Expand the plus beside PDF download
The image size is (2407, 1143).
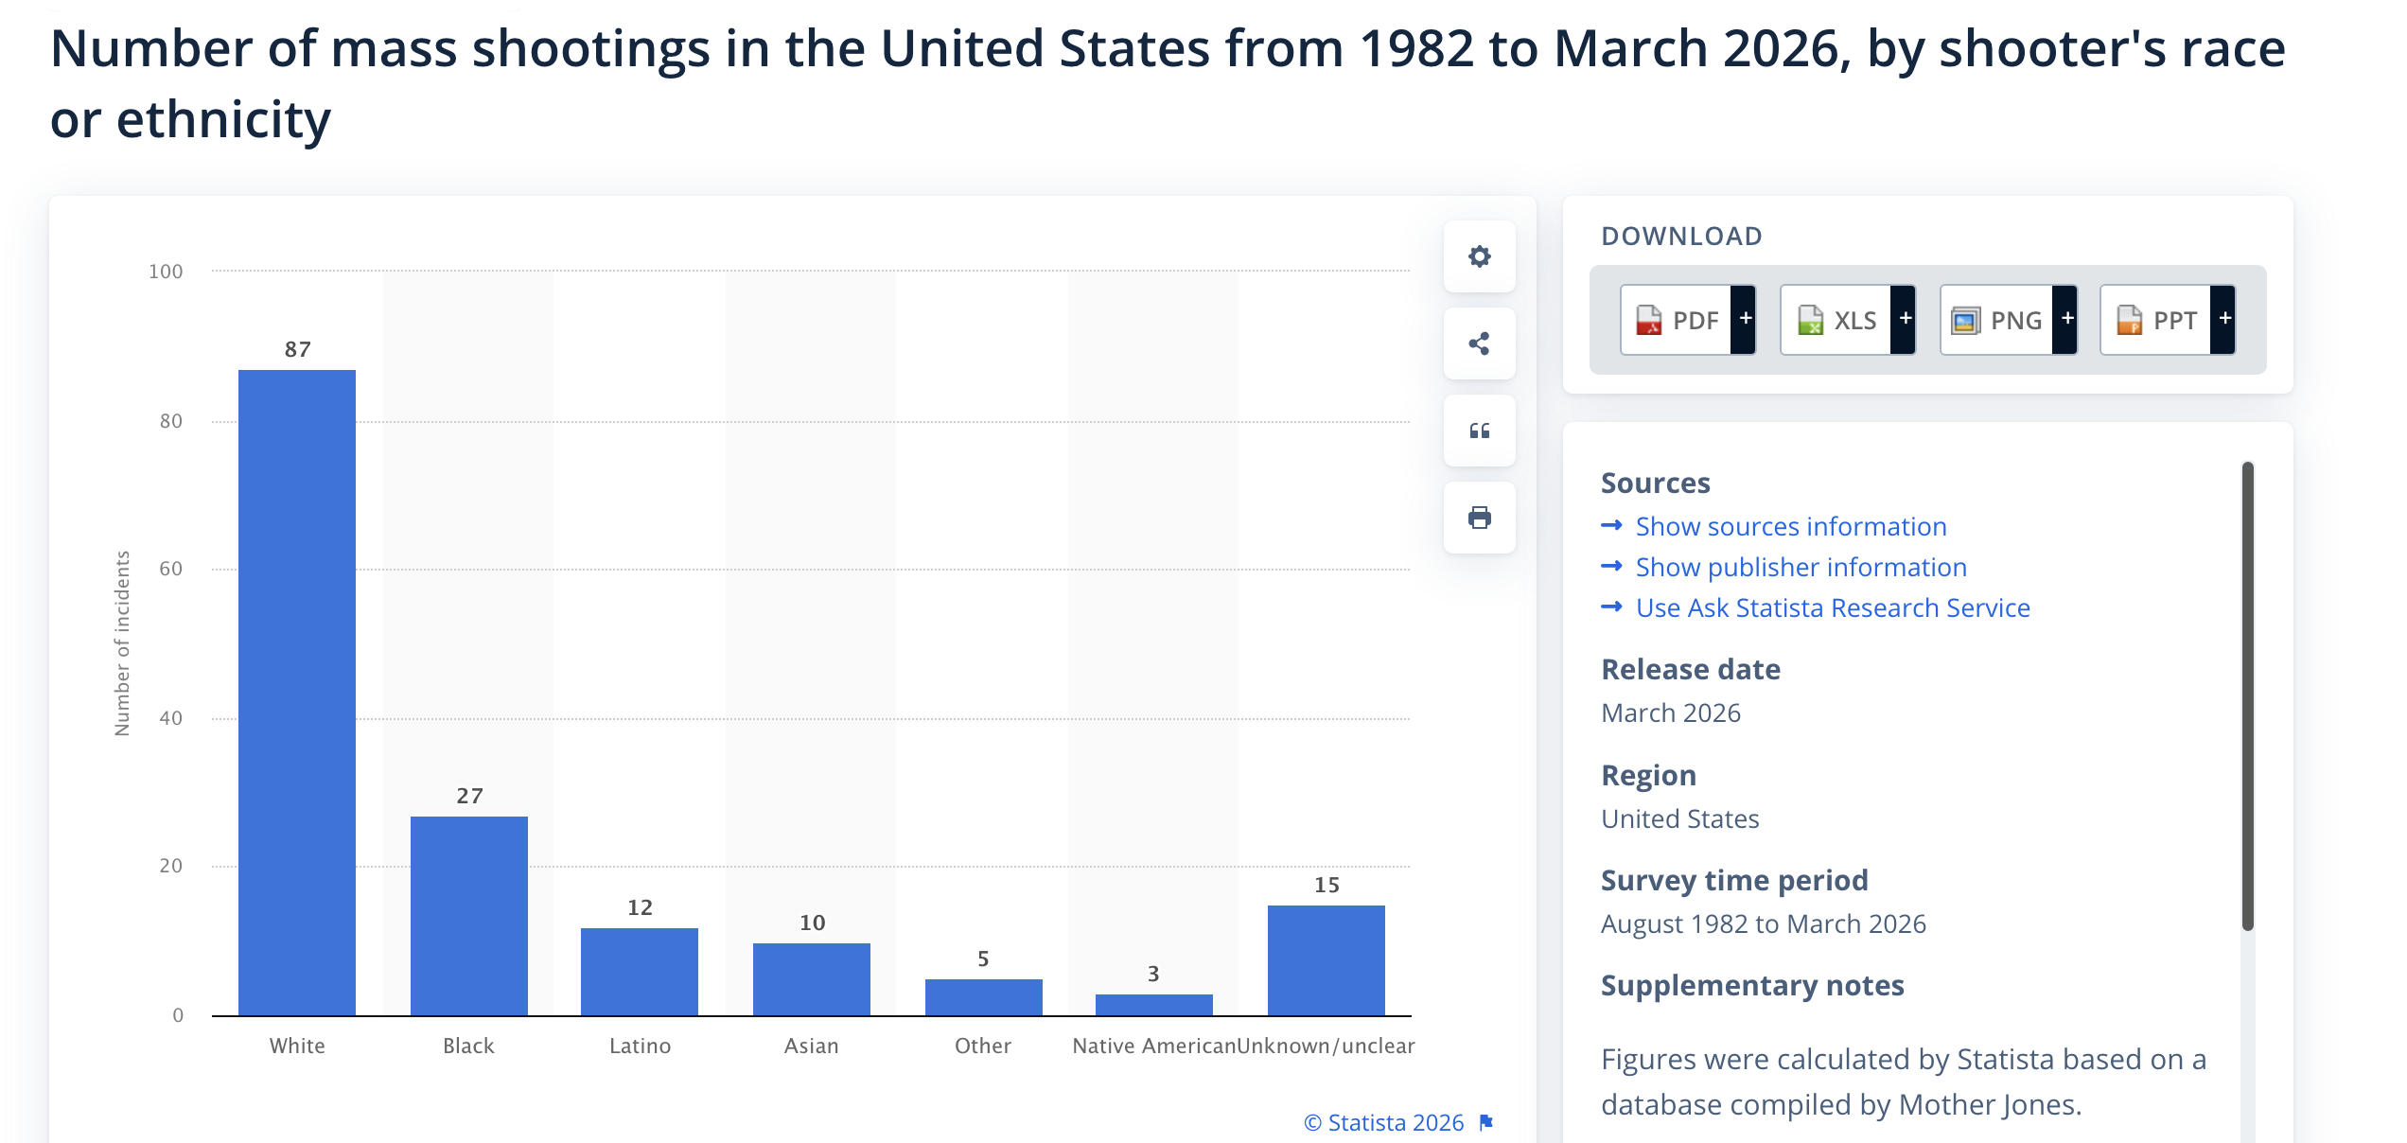(x=1744, y=319)
